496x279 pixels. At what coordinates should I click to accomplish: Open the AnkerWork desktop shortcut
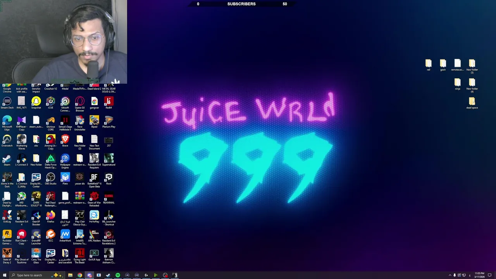[x=65, y=236]
